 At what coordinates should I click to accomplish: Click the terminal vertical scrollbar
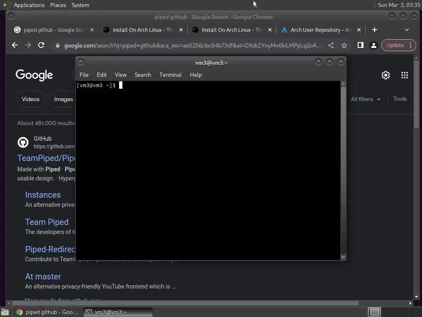point(343,170)
